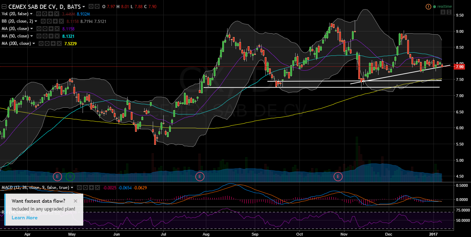Collapse legend with minus box icon
Screen dimensions: 471x237
click(4, 7)
